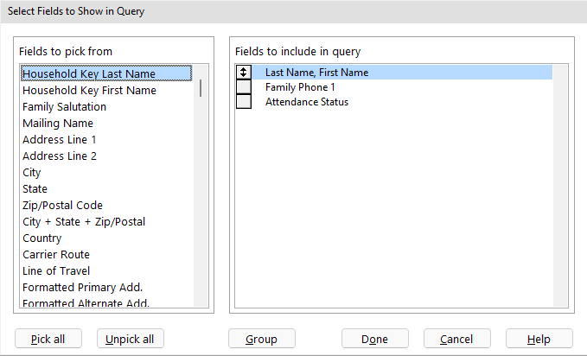Select Family Phone 1 in included fields
587x356 pixels.
pyautogui.click(x=299, y=87)
